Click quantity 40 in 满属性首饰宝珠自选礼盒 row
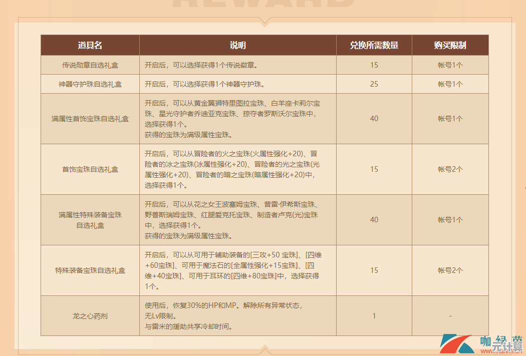The image size is (526, 356). pyautogui.click(x=374, y=119)
